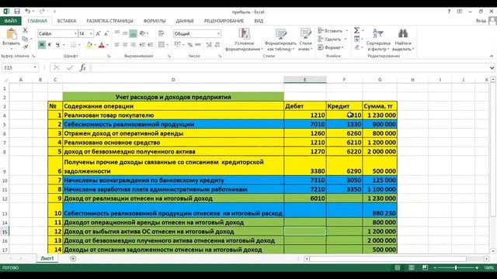Toggle Underline (Ч) formatting

point(57,45)
